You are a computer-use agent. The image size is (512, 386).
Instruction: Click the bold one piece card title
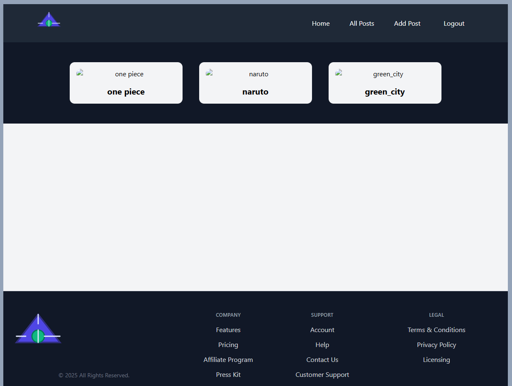[126, 92]
